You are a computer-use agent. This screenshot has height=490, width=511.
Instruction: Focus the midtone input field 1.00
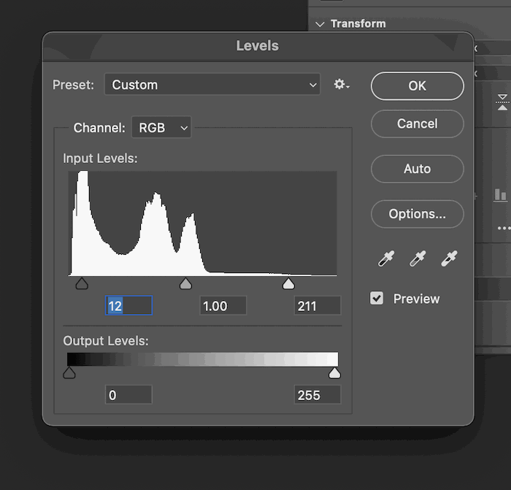[223, 306]
